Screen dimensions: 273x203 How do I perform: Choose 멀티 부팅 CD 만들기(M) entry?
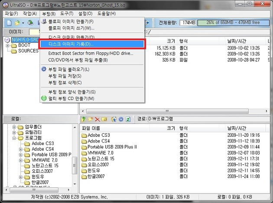tap(92, 98)
